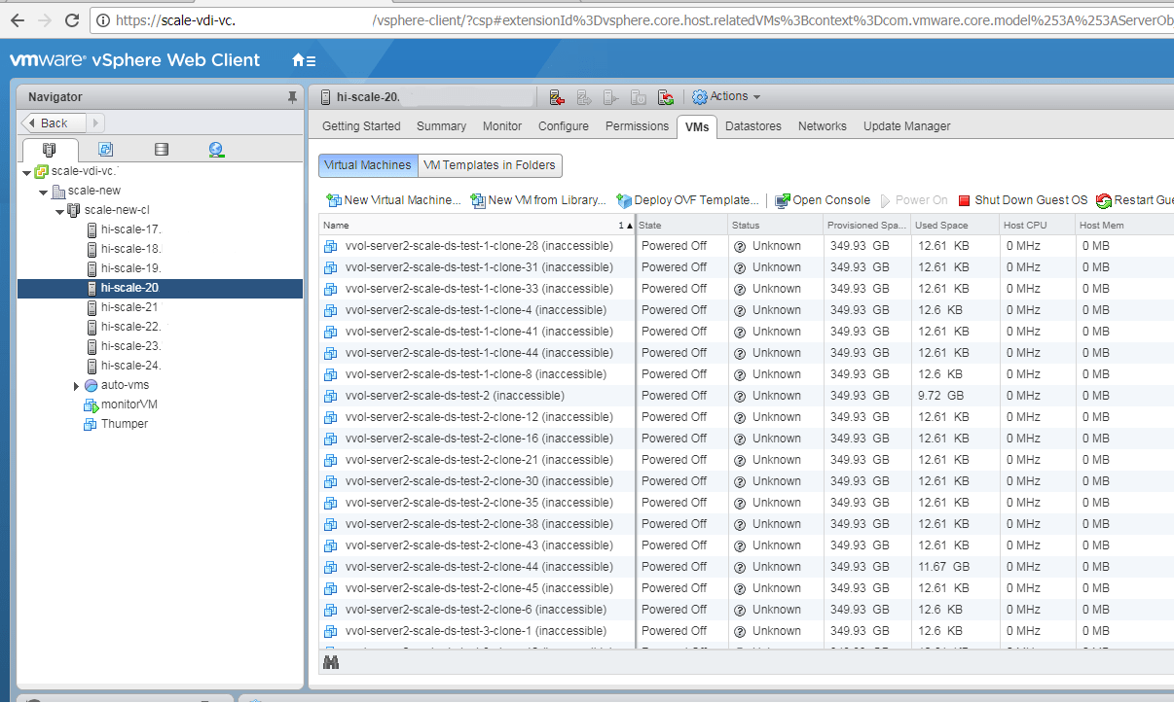Viewport: 1174px width, 703px height.
Task: Collapse the scale-new-cl cluster node
Action: pyautogui.click(x=60, y=211)
